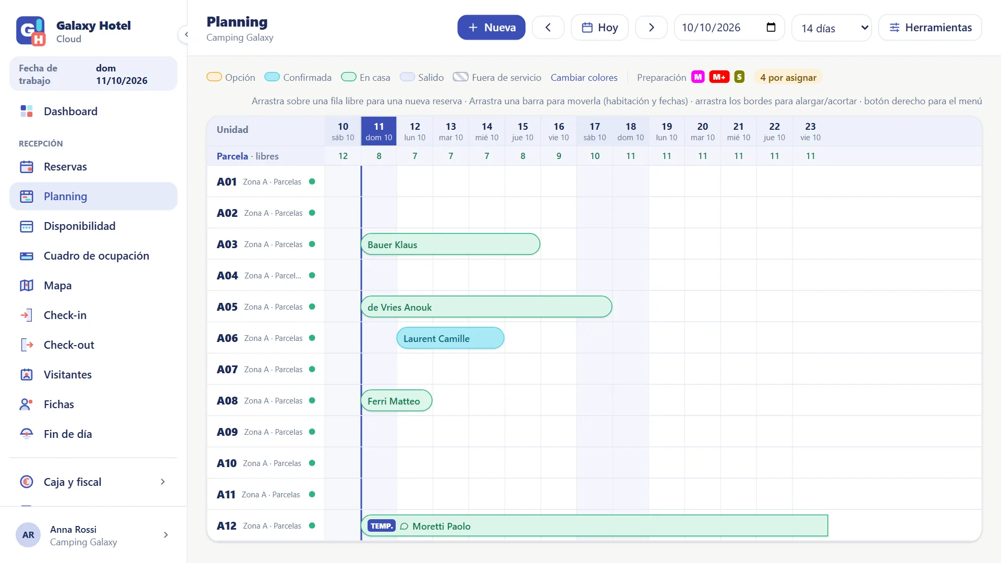Click the Nueva reservation button
This screenshot has width=1001, height=563.
[491, 28]
